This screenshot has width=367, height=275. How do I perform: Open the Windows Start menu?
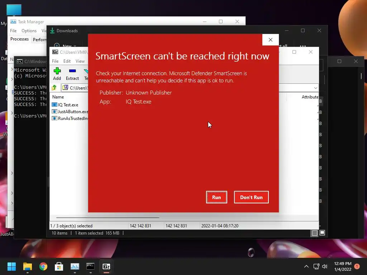[x=11, y=266]
